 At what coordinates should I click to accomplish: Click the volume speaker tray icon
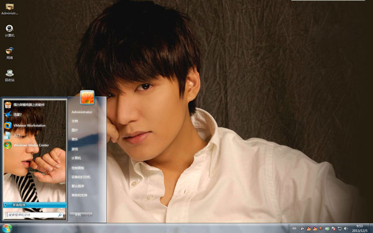click(x=346, y=229)
